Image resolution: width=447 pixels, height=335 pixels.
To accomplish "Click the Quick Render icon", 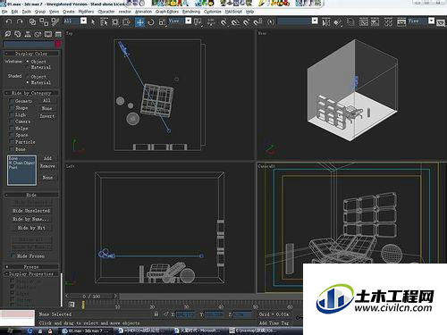I will pyautogui.click(x=441, y=22).
